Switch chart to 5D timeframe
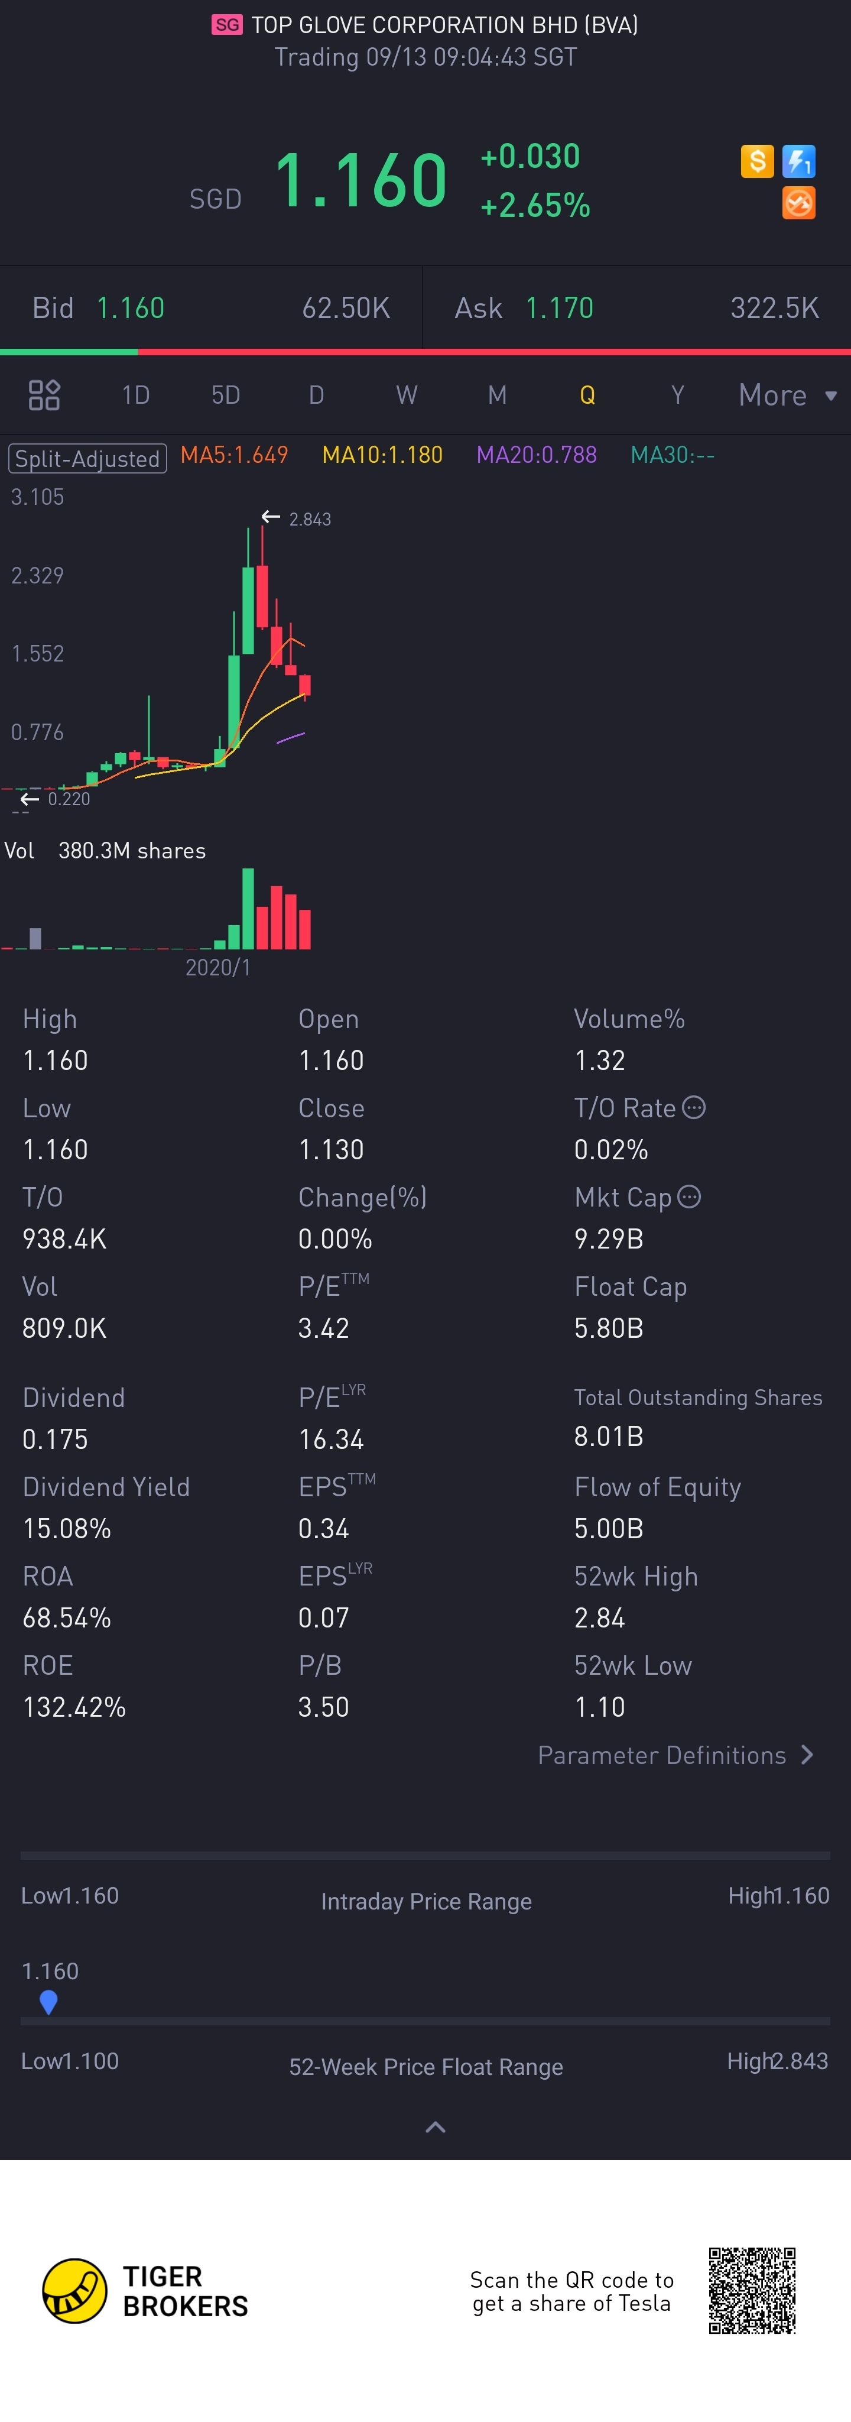This screenshot has width=851, height=2422. click(226, 395)
